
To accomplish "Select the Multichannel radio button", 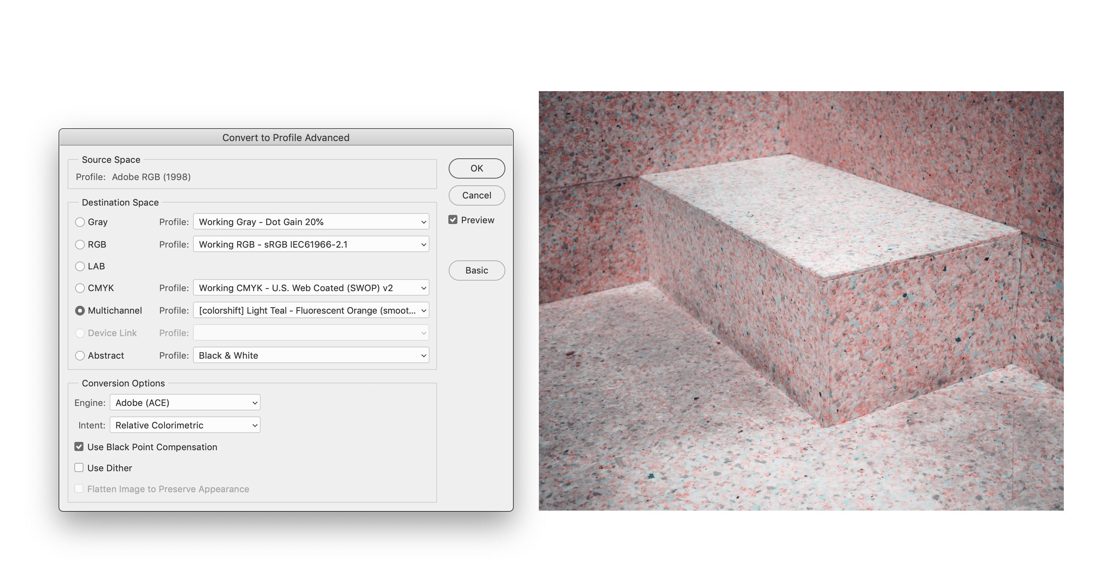I will (x=80, y=310).
